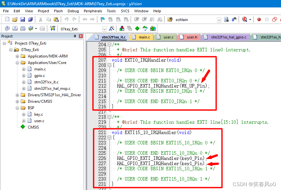
Task: Collapse the BSP folder
Action: point(17,108)
